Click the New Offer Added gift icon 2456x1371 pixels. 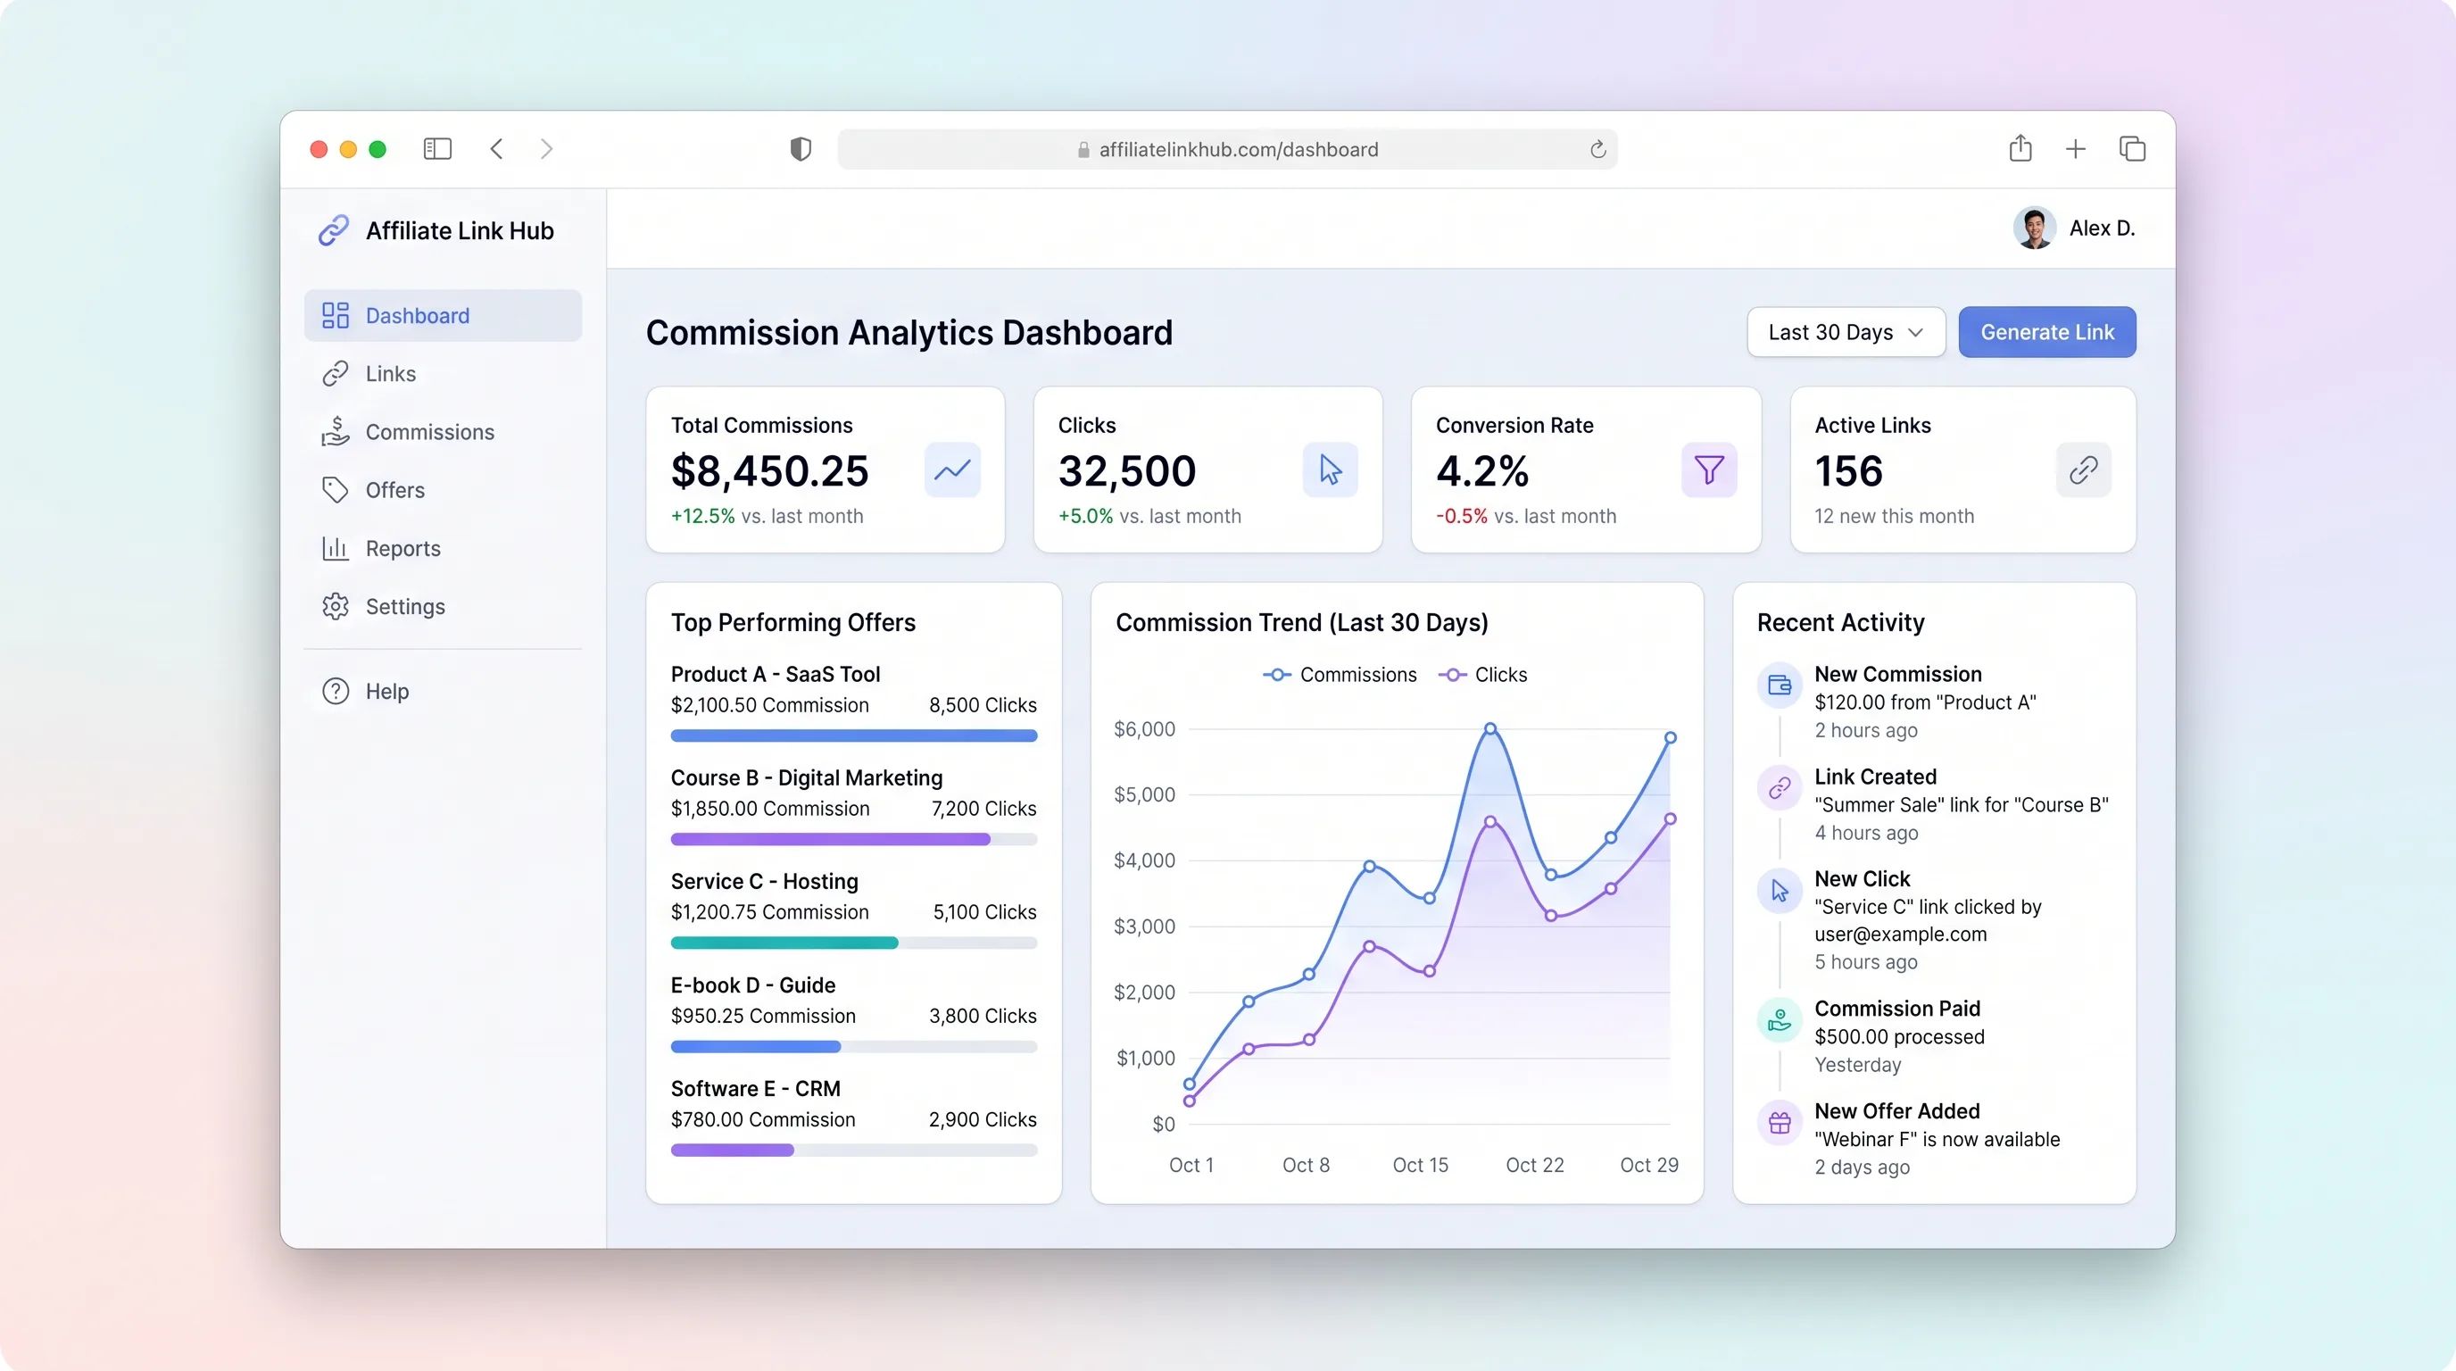click(x=1779, y=1122)
